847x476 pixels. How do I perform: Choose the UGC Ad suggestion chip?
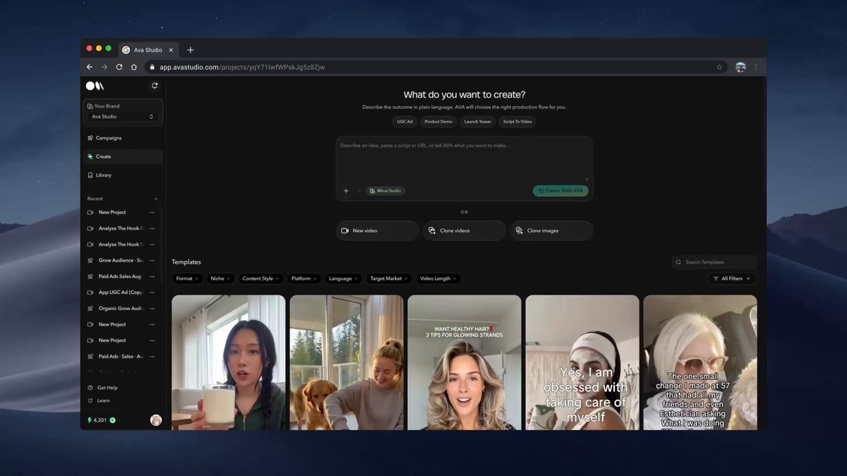(x=404, y=121)
